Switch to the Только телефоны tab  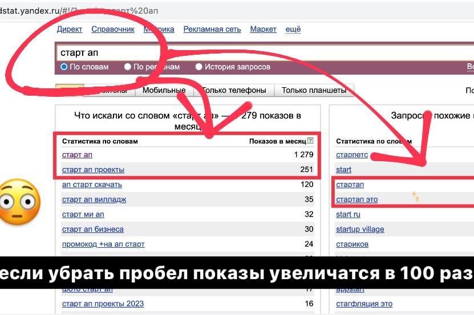[x=234, y=91]
